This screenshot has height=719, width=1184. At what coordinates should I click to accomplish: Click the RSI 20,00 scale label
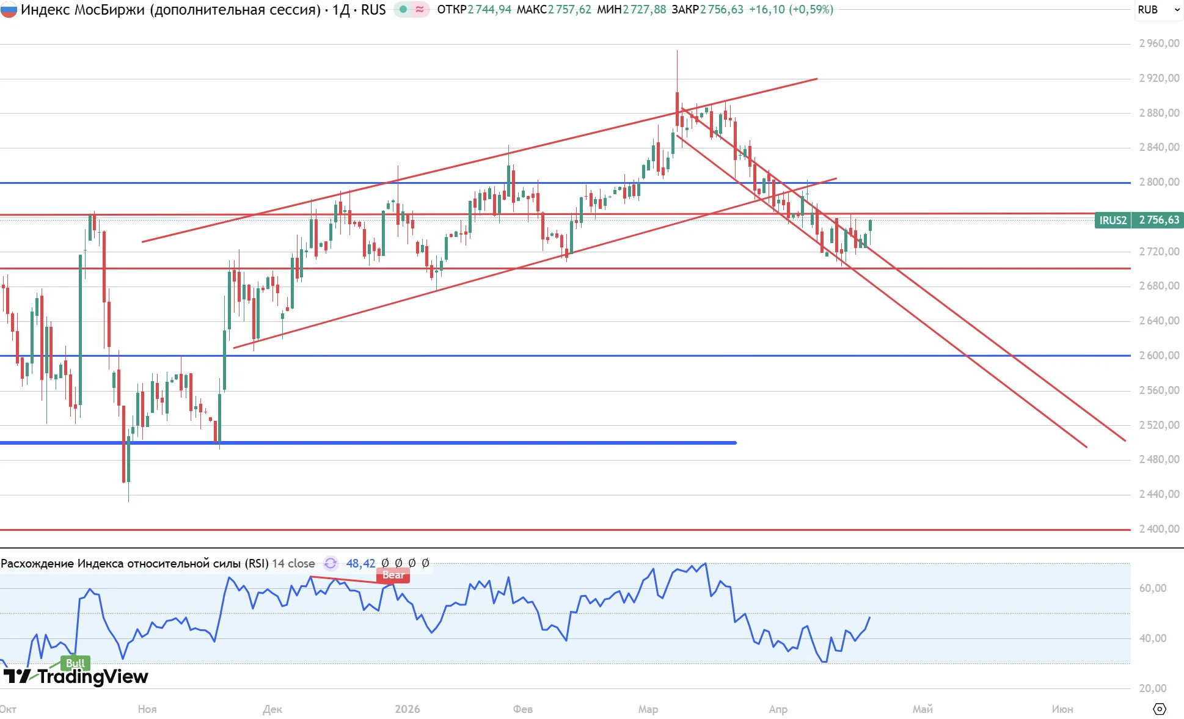click(x=1153, y=688)
